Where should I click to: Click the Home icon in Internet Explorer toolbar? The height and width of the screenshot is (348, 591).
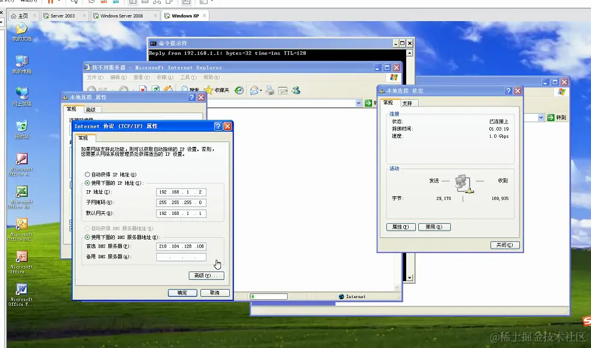pos(168,89)
